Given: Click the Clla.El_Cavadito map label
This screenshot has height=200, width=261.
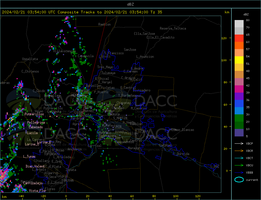Looking at the screenshot, I should [x=160, y=37].
